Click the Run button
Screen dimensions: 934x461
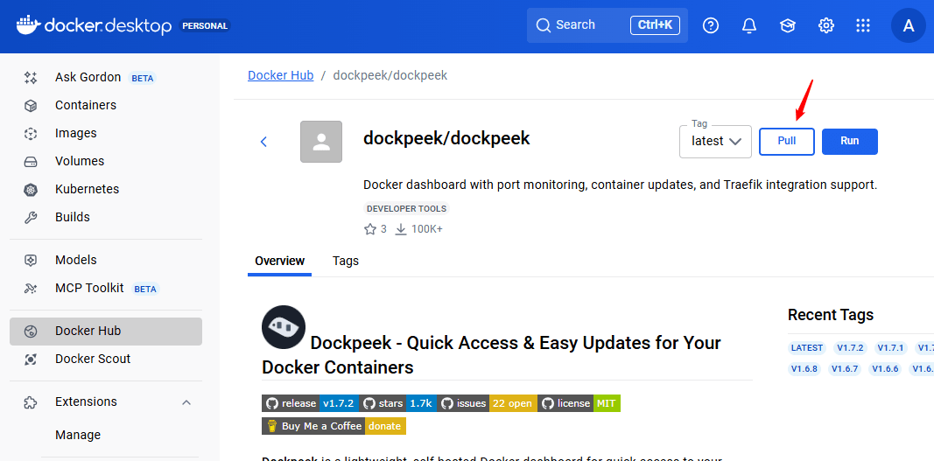[849, 141]
